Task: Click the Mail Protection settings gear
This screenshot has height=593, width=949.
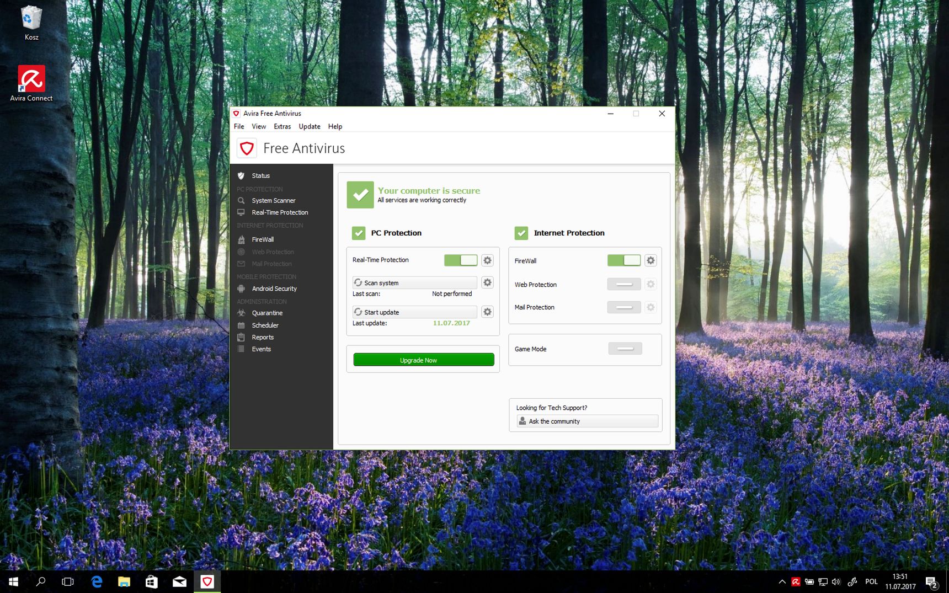Action: coord(651,307)
